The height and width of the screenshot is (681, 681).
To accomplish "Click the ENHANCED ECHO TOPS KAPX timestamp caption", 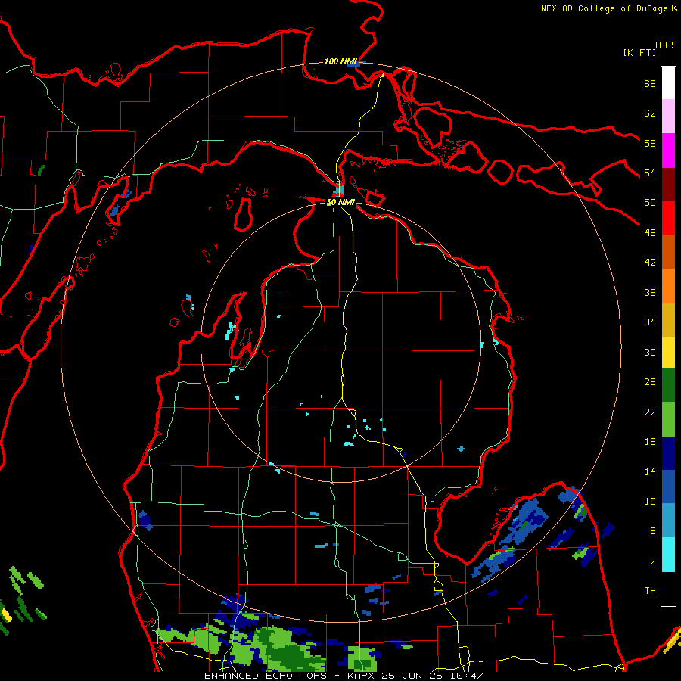I will tap(344, 676).
